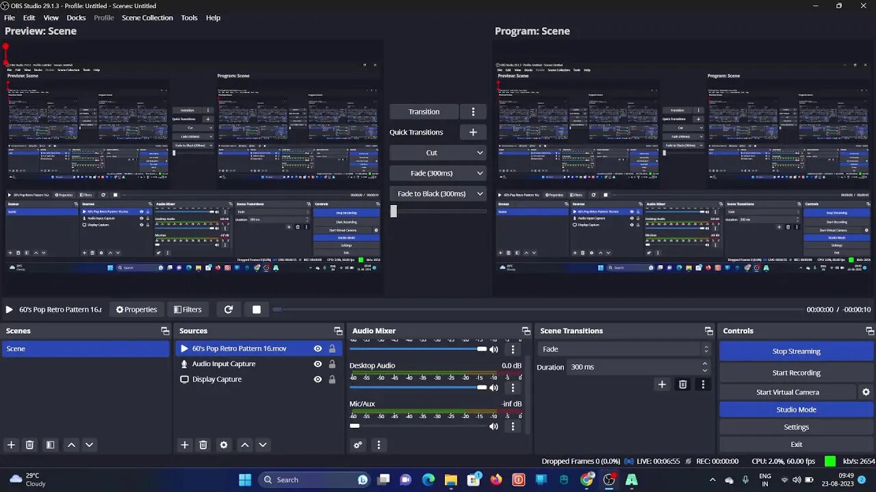Toggle visibility of Audio Input Capture source
Screen dimensions: 876x492
click(x=318, y=364)
